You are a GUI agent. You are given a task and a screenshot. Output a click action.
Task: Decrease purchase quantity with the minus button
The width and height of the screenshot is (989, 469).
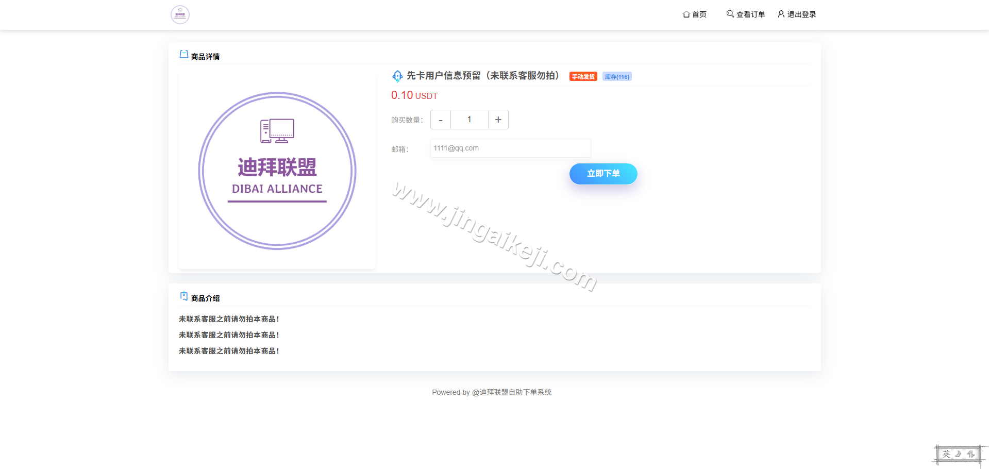click(440, 119)
